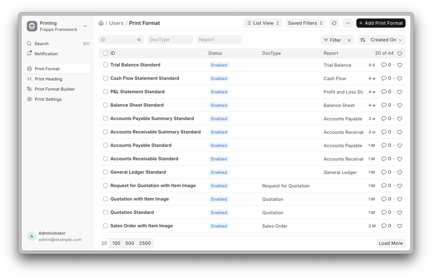Viewport: 432px width, 278px height.
Task: Set page size to 100 rows
Action: point(116,243)
